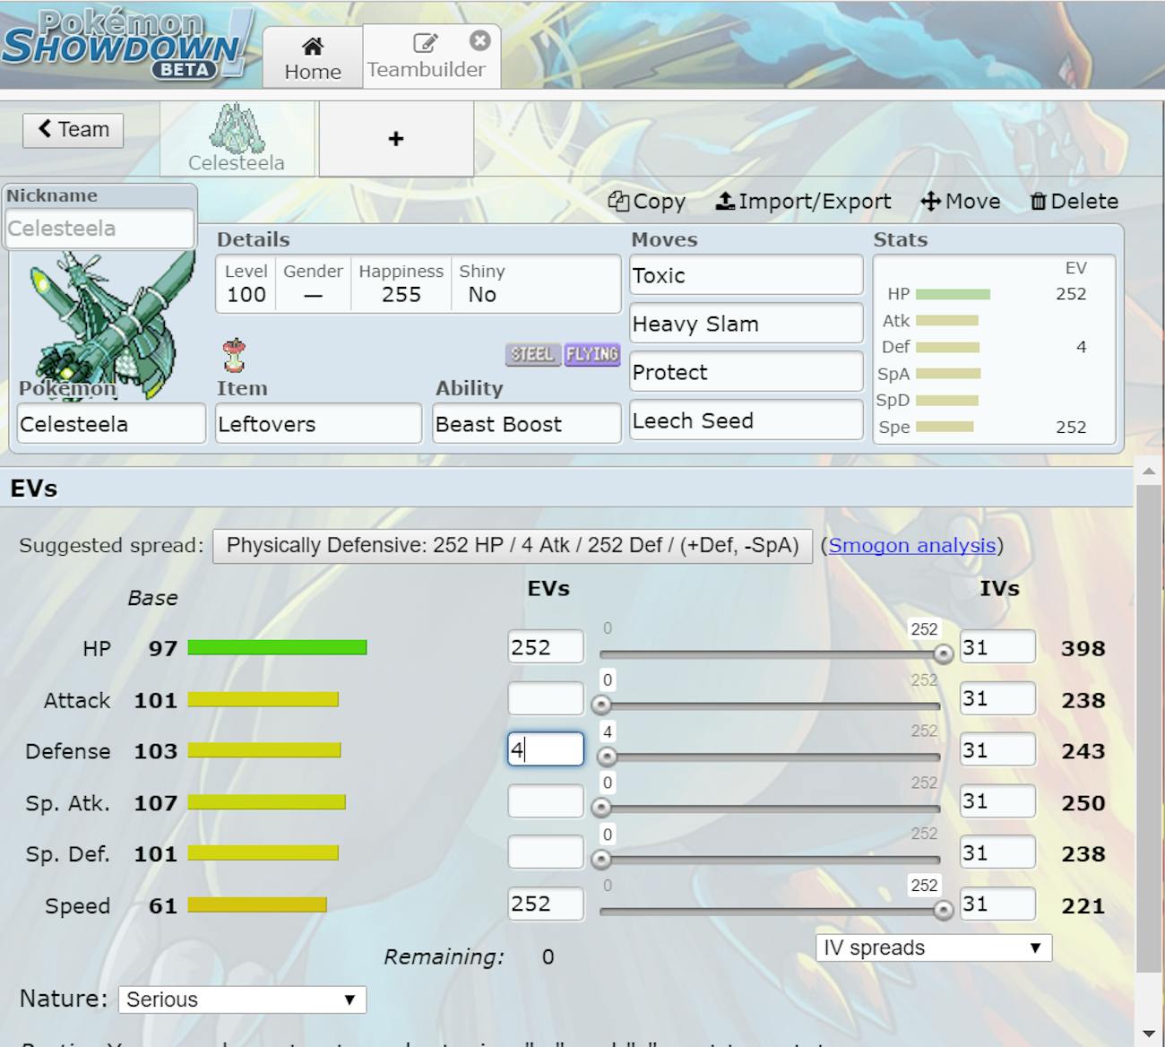The image size is (1165, 1047).
Task: Close the Teambuilder tab
Action: coord(480,40)
